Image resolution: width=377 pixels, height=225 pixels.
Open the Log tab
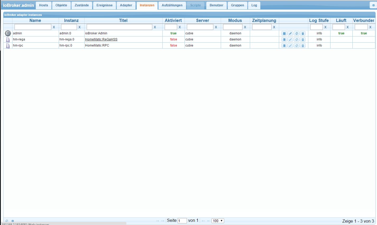pos(254,5)
